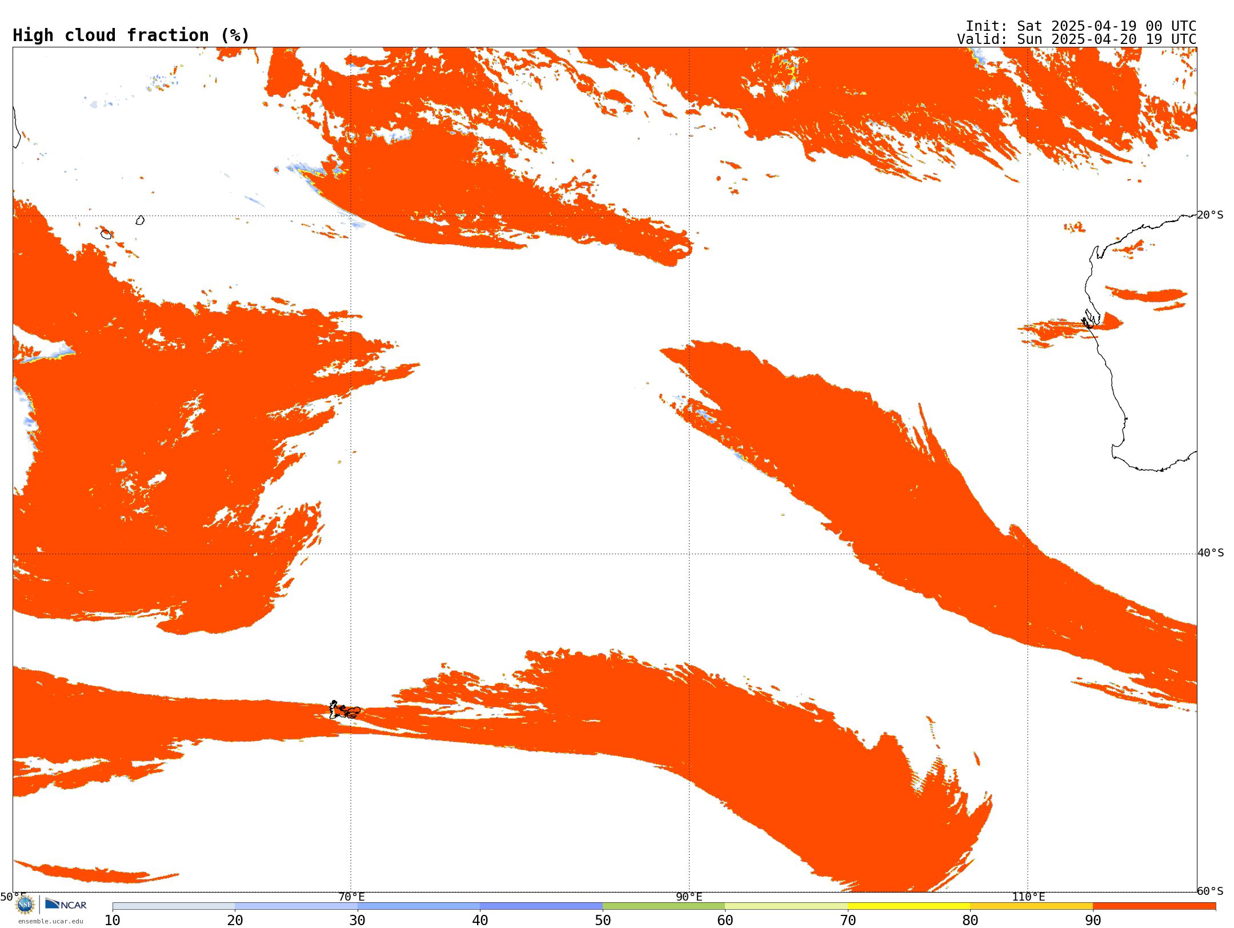Click the 70-80 bright yellow colorbar swatch
Screen dimensions: 1234x928
(909, 906)
